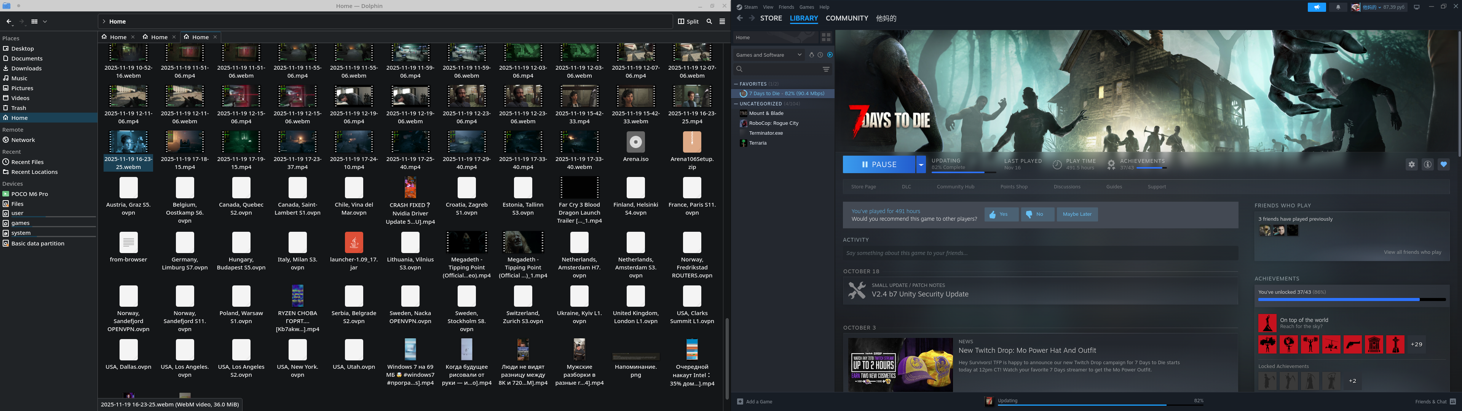Open library collections grid view
This screenshot has height=411, width=1462.
[826, 37]
